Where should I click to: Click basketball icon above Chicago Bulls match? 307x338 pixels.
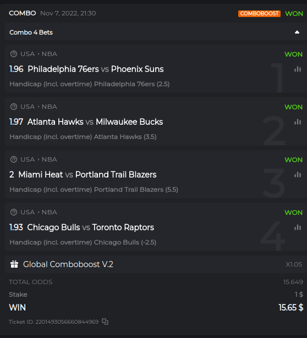pos(14,212)
